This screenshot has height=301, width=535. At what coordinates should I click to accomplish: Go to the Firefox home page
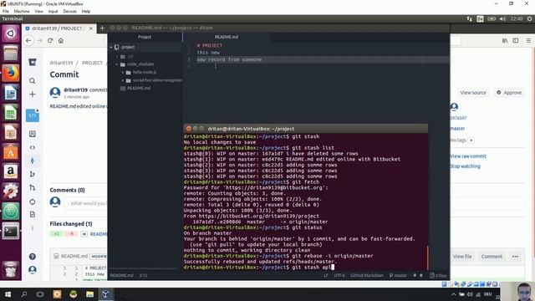(61, 41)
